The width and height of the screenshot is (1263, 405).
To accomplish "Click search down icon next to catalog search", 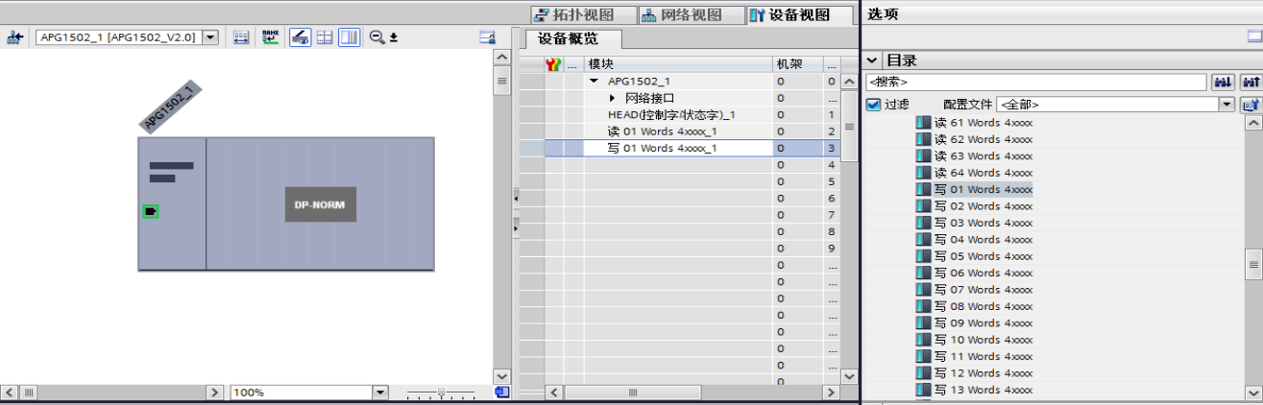I will (x=1223, y=83).
